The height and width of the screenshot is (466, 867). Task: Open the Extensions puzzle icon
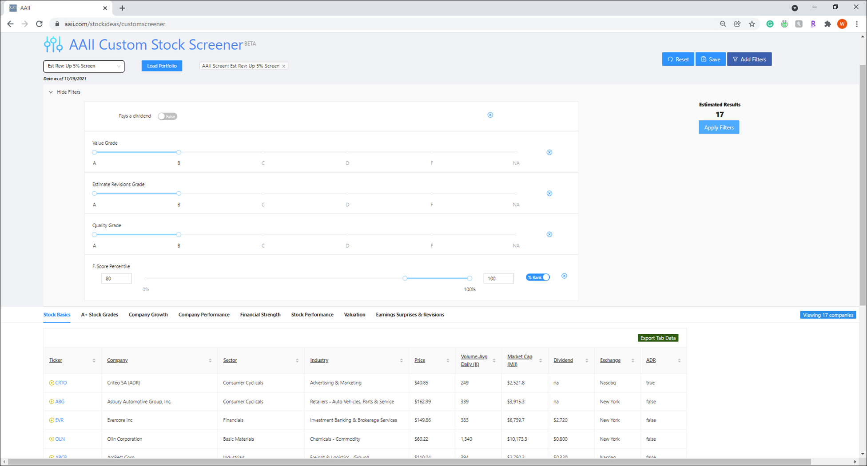(827, 24)
